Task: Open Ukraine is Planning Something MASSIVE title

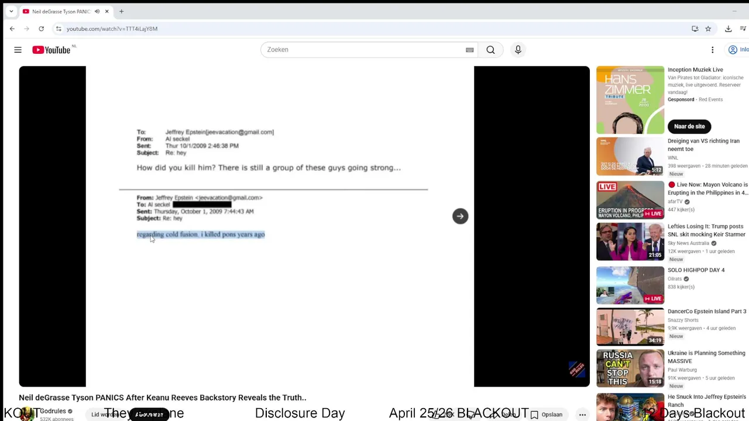Action: coord(706,357)
